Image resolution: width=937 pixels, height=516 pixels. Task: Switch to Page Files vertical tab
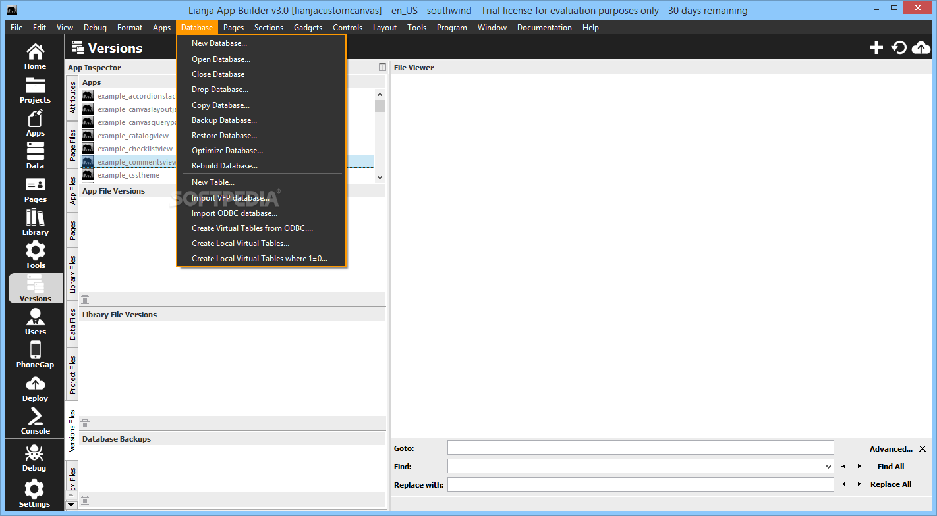72,145
